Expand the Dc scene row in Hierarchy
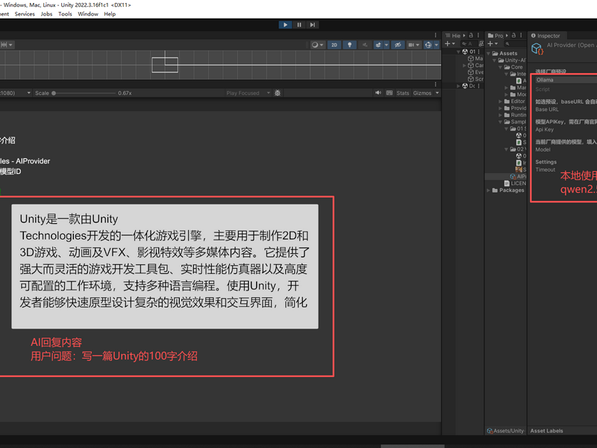This screenshot has height=448, width=597. [458, 86]
